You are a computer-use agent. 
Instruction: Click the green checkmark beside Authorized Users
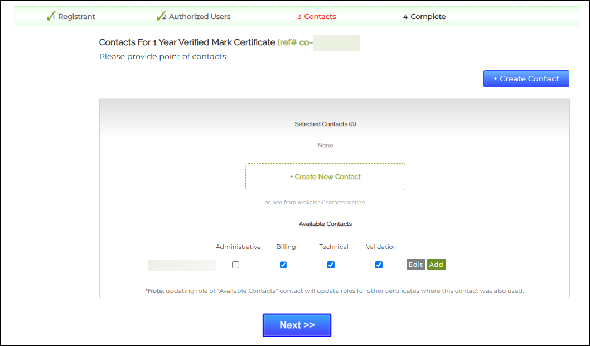pos(161,16)
